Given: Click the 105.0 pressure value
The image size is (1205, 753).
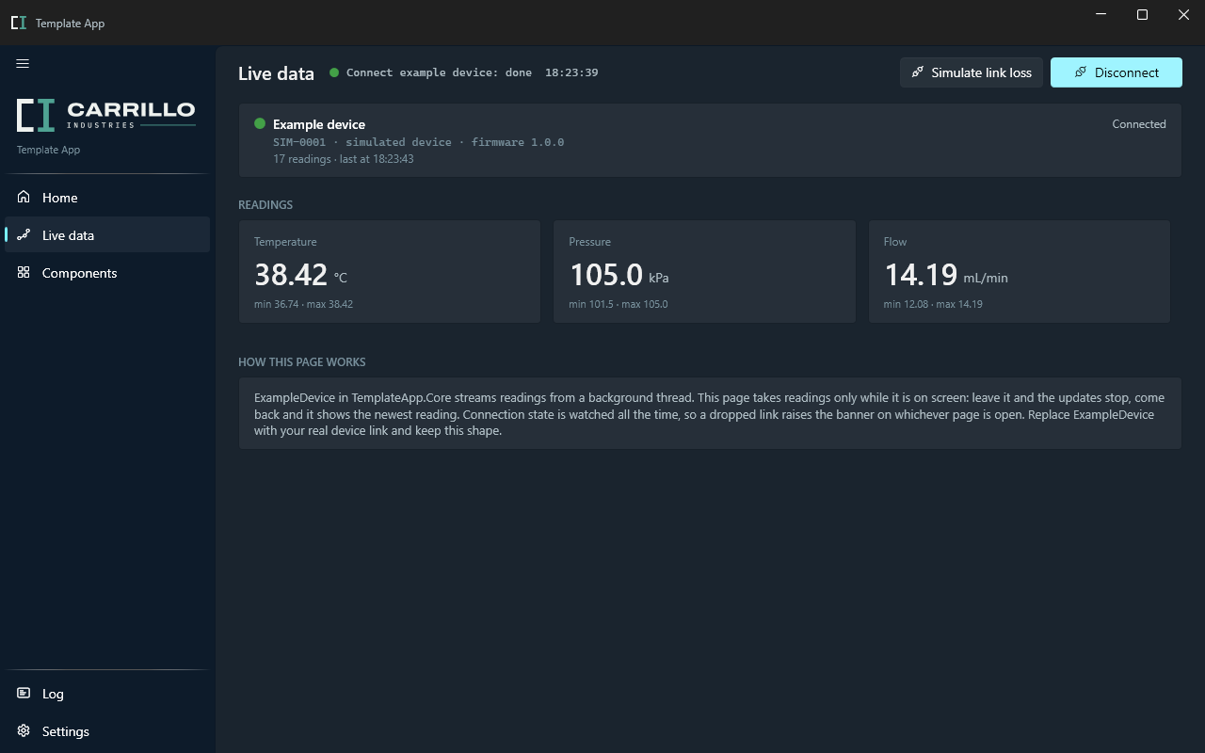Looking at the screenshot, I should [x=606, y=274].
